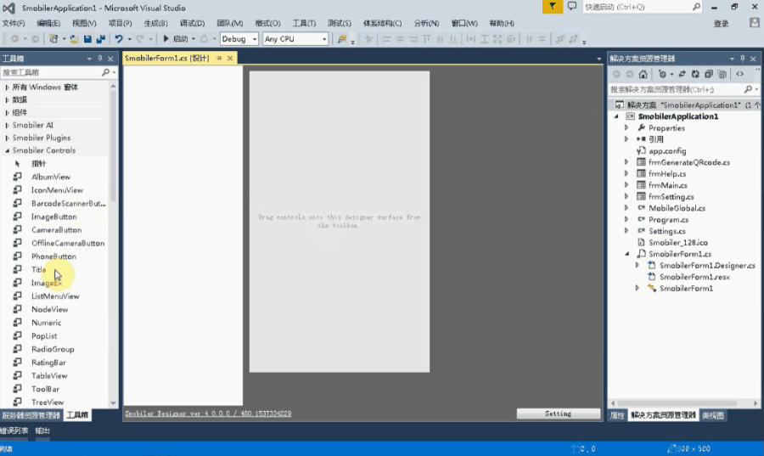The height and width of the screenshot is (456, 764).
Task: Select the pointer tool in toolbox
Action: (38, 164)
